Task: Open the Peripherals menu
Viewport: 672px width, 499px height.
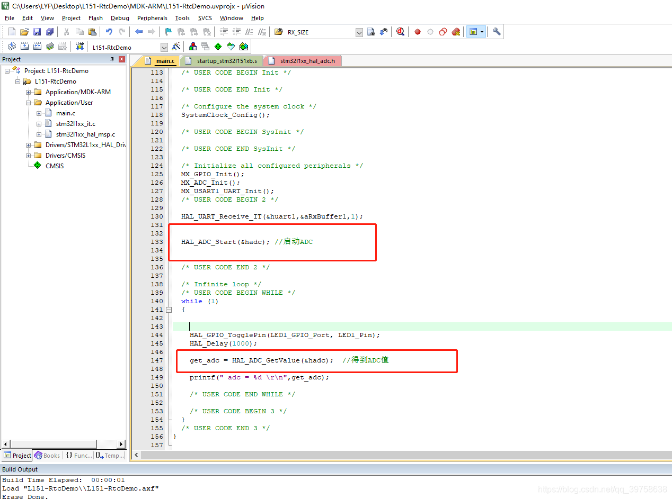Action: pos(152,17)
